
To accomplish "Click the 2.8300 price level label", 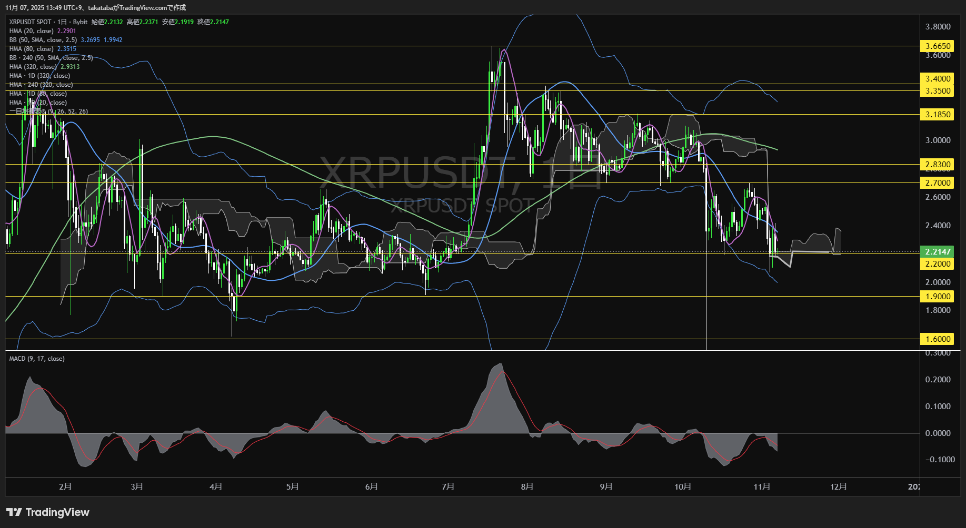I will (937, 164).
